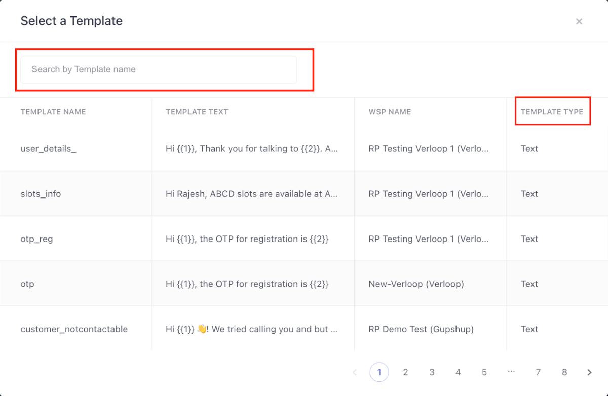The height and width of the screenshot is (396, 608).
Task: Click the Template Type column header
Action: (x=552, y=112)
